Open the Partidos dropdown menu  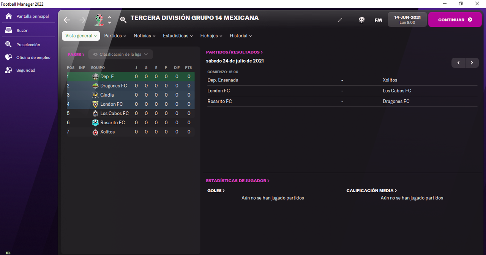click(115, 36)
